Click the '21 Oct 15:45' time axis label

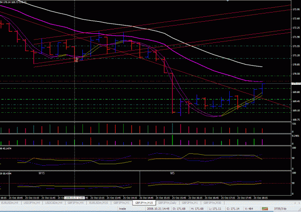click(x=179, y=198)
